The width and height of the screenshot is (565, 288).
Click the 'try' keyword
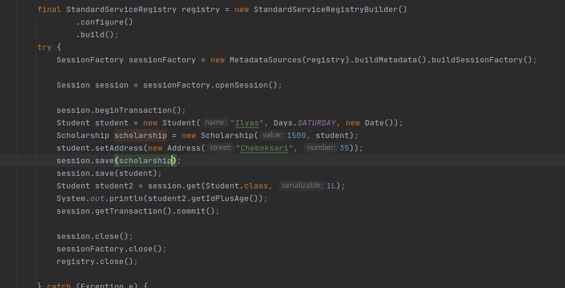[44, 47]
